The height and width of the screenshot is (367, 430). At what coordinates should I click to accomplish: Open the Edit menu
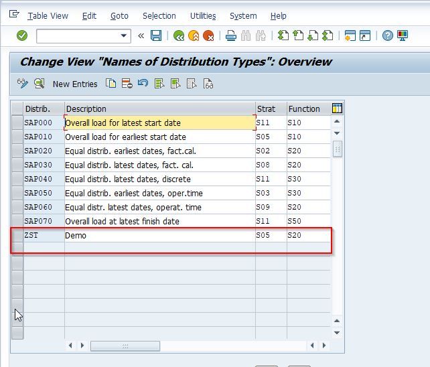89,16
